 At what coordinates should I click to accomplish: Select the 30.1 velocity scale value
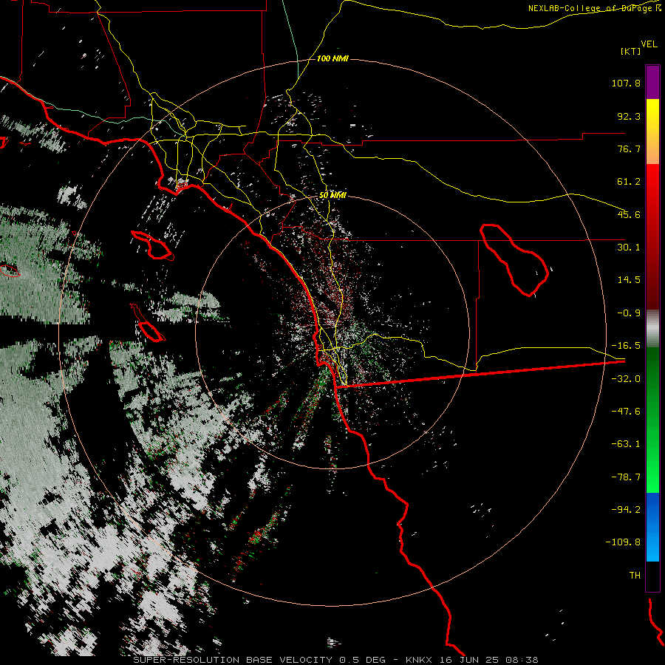(629, 248)
